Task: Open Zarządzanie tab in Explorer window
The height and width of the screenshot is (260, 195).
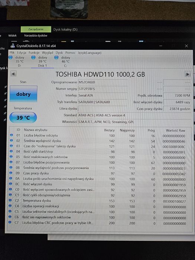Action: tap(36, 29)
